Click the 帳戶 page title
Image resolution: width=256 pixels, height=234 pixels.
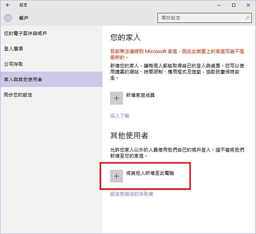24,18
